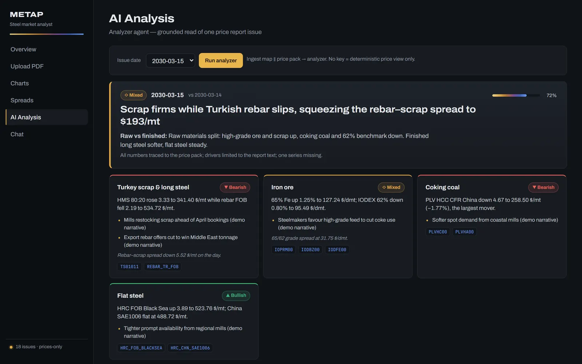Click the 'vs 2030-03-14' comparison date
The height and width of the screenshot is (364, 582).
[x=205, y=95]
